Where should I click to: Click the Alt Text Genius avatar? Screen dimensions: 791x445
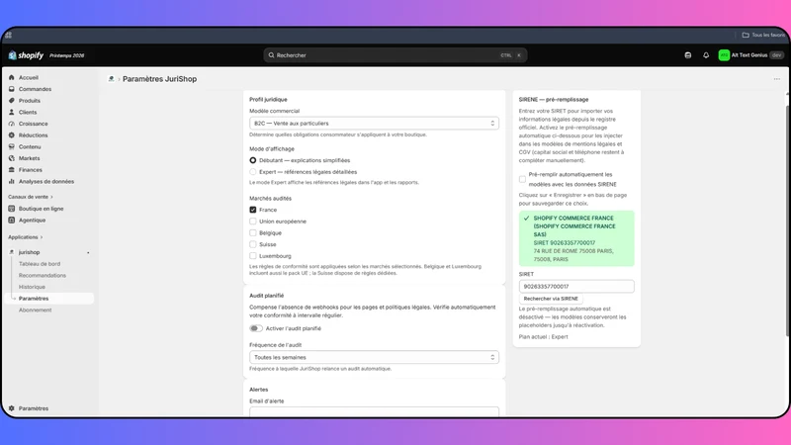tap(724, 55)
